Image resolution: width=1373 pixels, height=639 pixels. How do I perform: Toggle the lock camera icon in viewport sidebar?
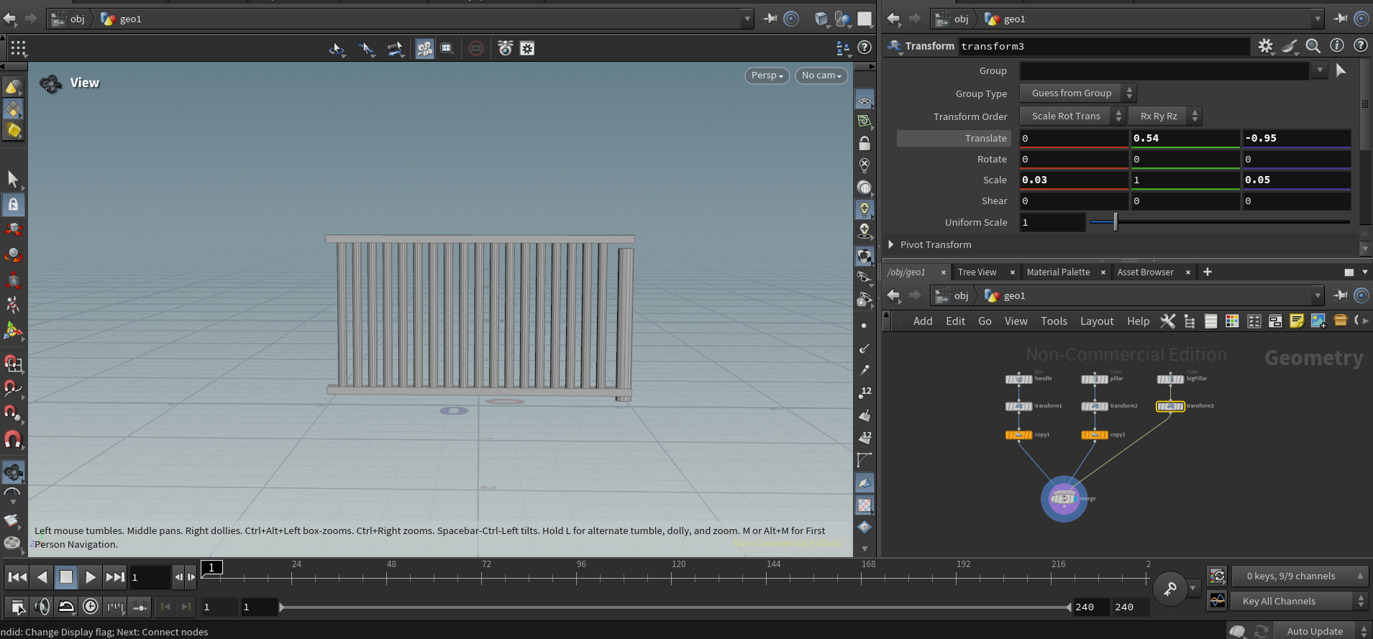tap(865, 144)
